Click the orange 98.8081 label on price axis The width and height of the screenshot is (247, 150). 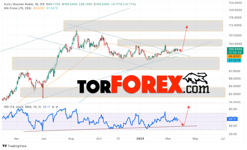(x=234, y=56)
